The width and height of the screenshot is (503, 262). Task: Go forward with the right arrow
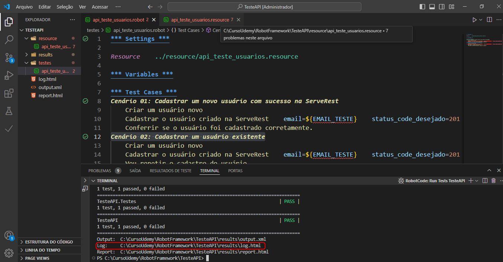click(160, 7)
